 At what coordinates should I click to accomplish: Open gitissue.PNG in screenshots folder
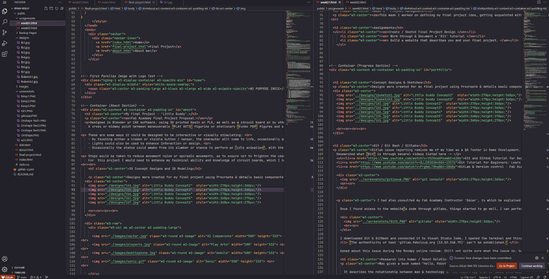29,116
